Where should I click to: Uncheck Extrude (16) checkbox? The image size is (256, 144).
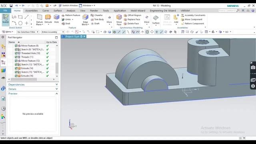pos(16,76)
